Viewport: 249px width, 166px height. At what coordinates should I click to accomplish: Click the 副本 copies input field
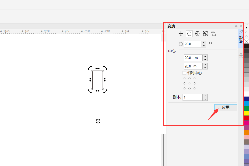click(x=193, y=97)
